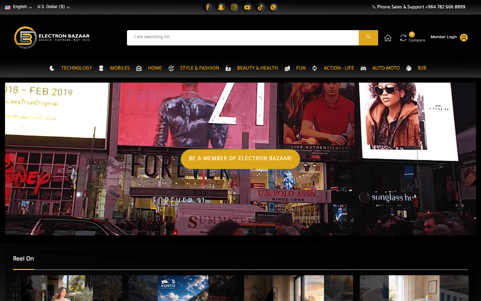This screenshot has height=301, width=481.
Task: Click the Reel On heading
Action: point(23,259)
